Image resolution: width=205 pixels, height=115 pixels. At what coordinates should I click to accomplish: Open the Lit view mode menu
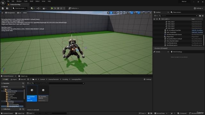pyautogui.click(x=19, y=13)
